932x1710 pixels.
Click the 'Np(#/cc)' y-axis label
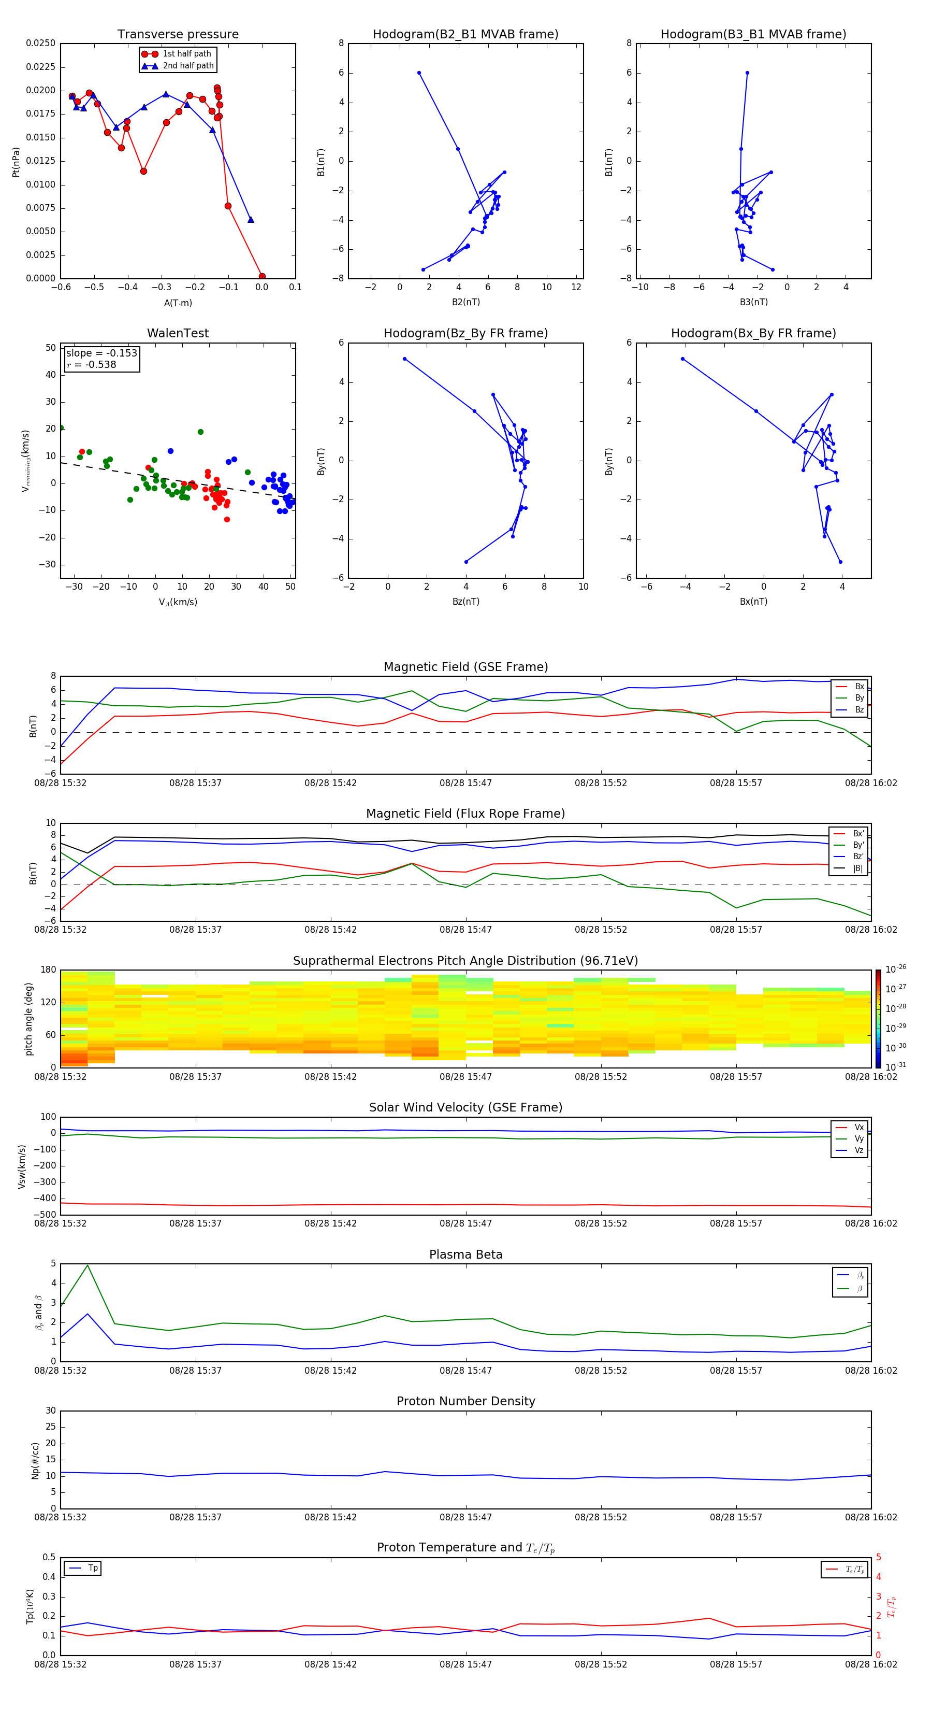tap(35, 1460)
